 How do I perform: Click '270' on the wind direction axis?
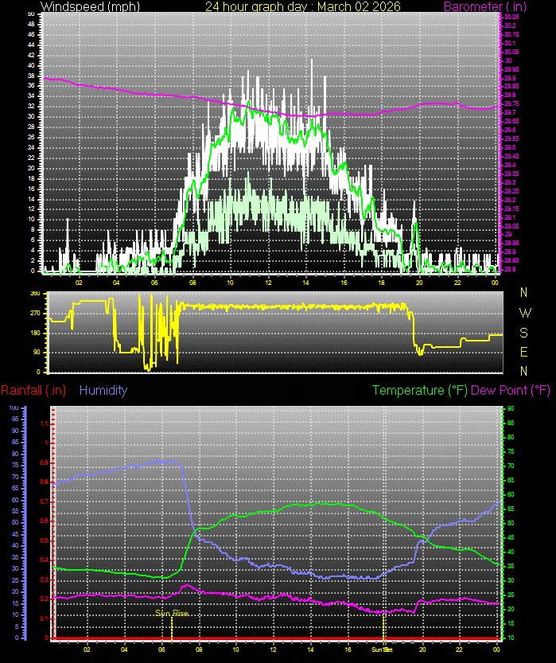pyautogui.click(x=36, y=314)
